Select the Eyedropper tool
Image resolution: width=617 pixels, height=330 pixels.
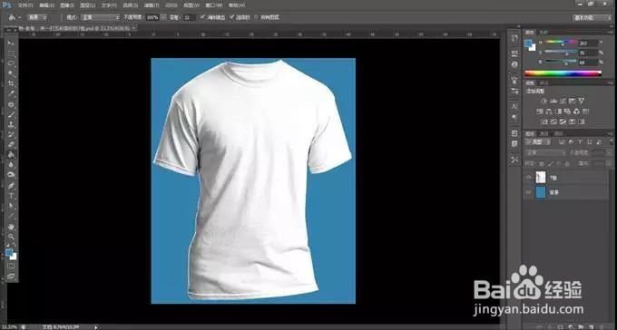click(12, 93)
